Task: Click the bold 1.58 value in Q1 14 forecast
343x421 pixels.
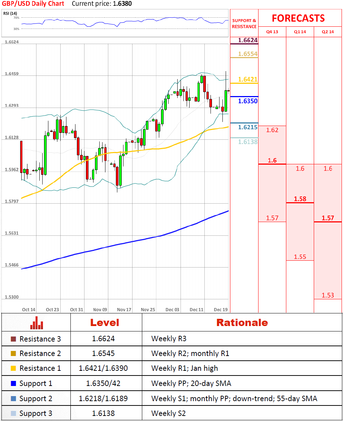Action: click(x=300, y=199)
